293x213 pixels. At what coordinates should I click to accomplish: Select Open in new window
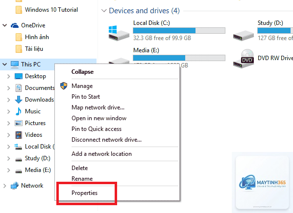pyautogui.click(x=99, y=118)
